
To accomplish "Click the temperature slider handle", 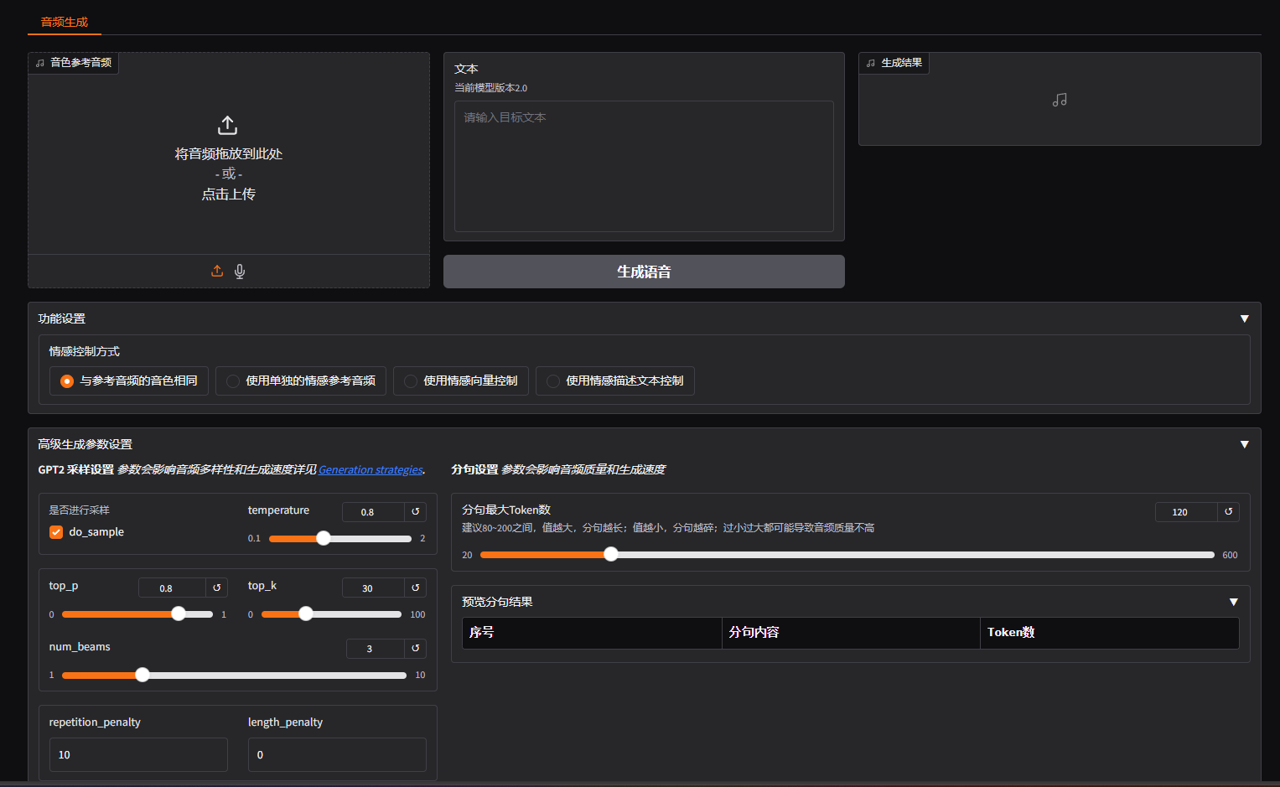I will (x=324, y=538).
